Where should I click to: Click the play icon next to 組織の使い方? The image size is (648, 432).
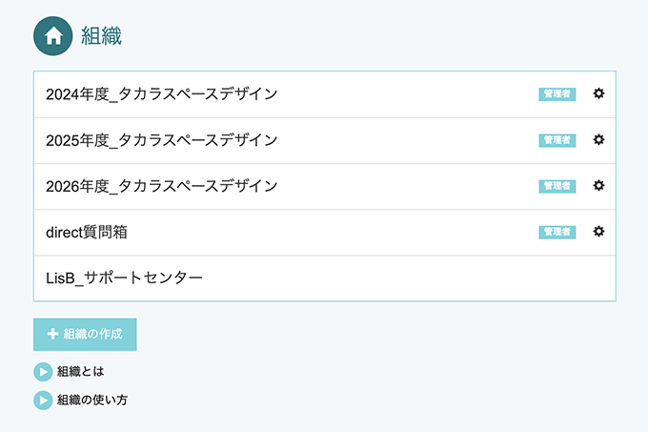point(43,400)
